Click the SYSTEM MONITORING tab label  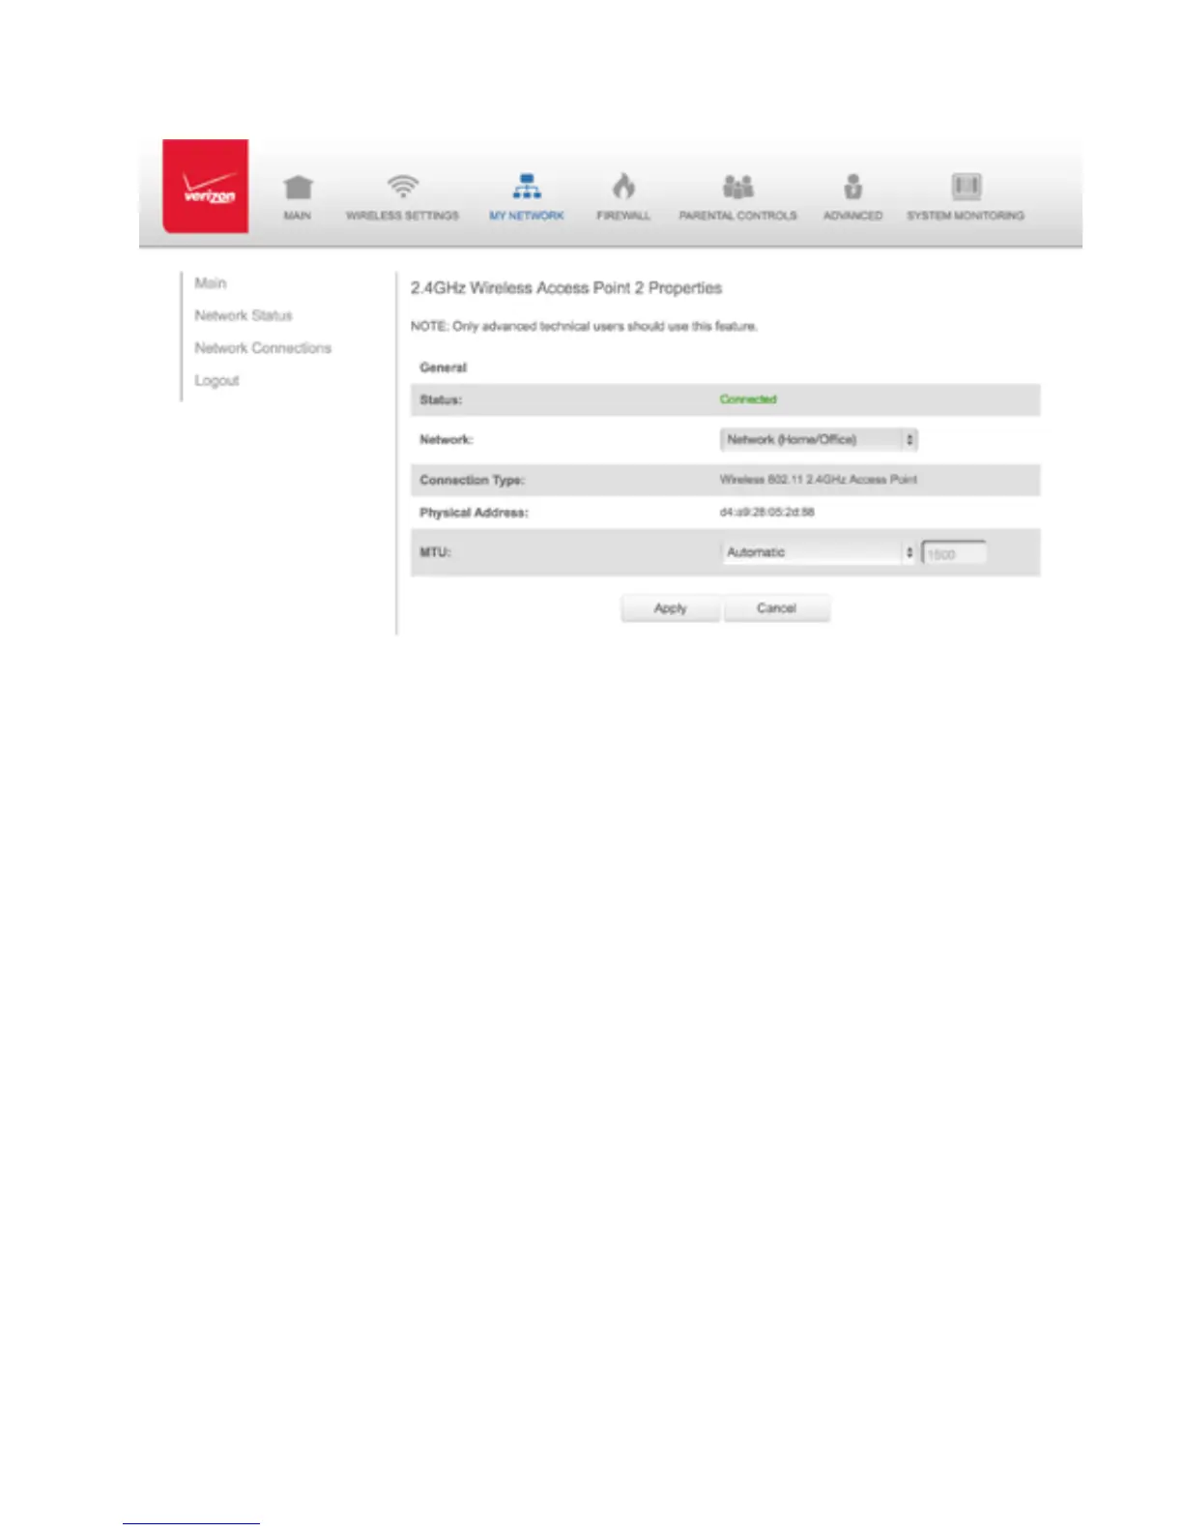point(966,216)
